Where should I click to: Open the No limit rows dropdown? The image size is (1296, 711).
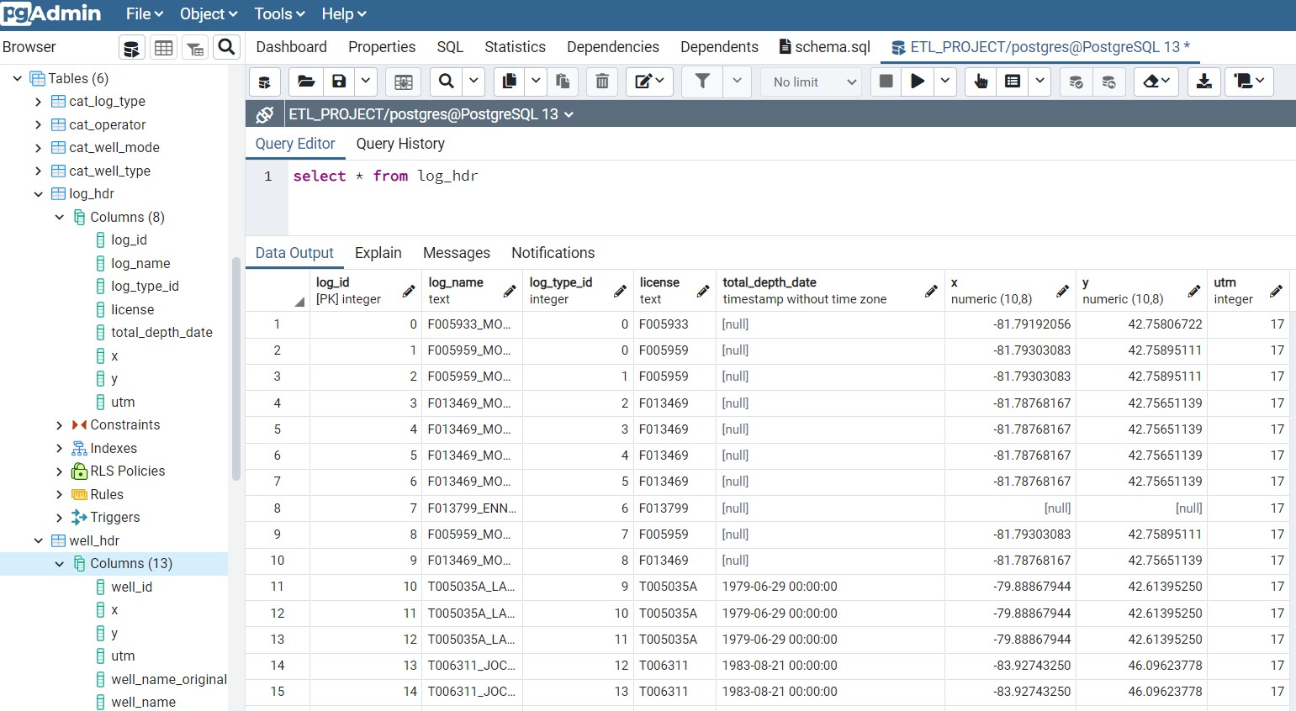pos(812,82)
